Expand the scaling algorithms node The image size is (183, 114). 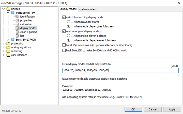pos(4,47)
